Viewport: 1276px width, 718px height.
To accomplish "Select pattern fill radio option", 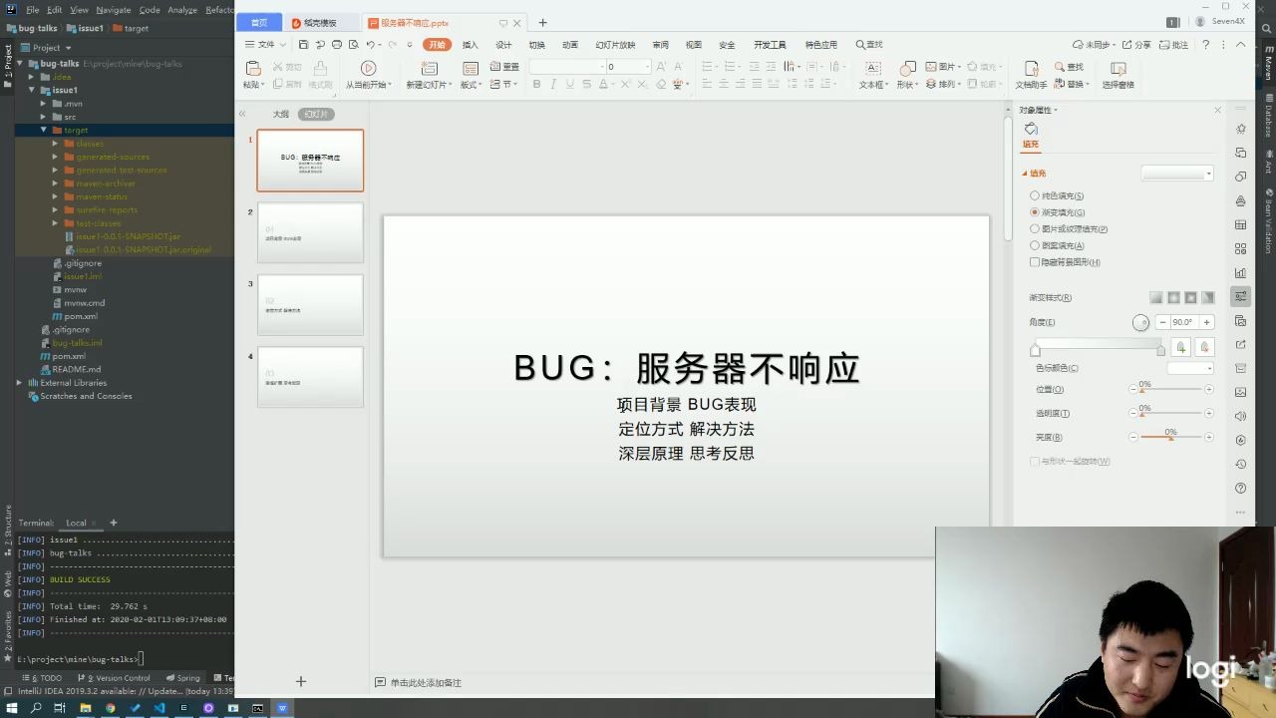I will tap(1034, 245).
